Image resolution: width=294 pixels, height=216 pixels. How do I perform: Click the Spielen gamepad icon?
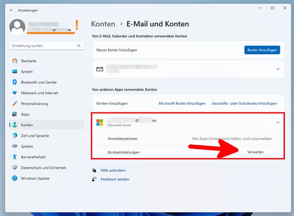click(x=14, y=146)
